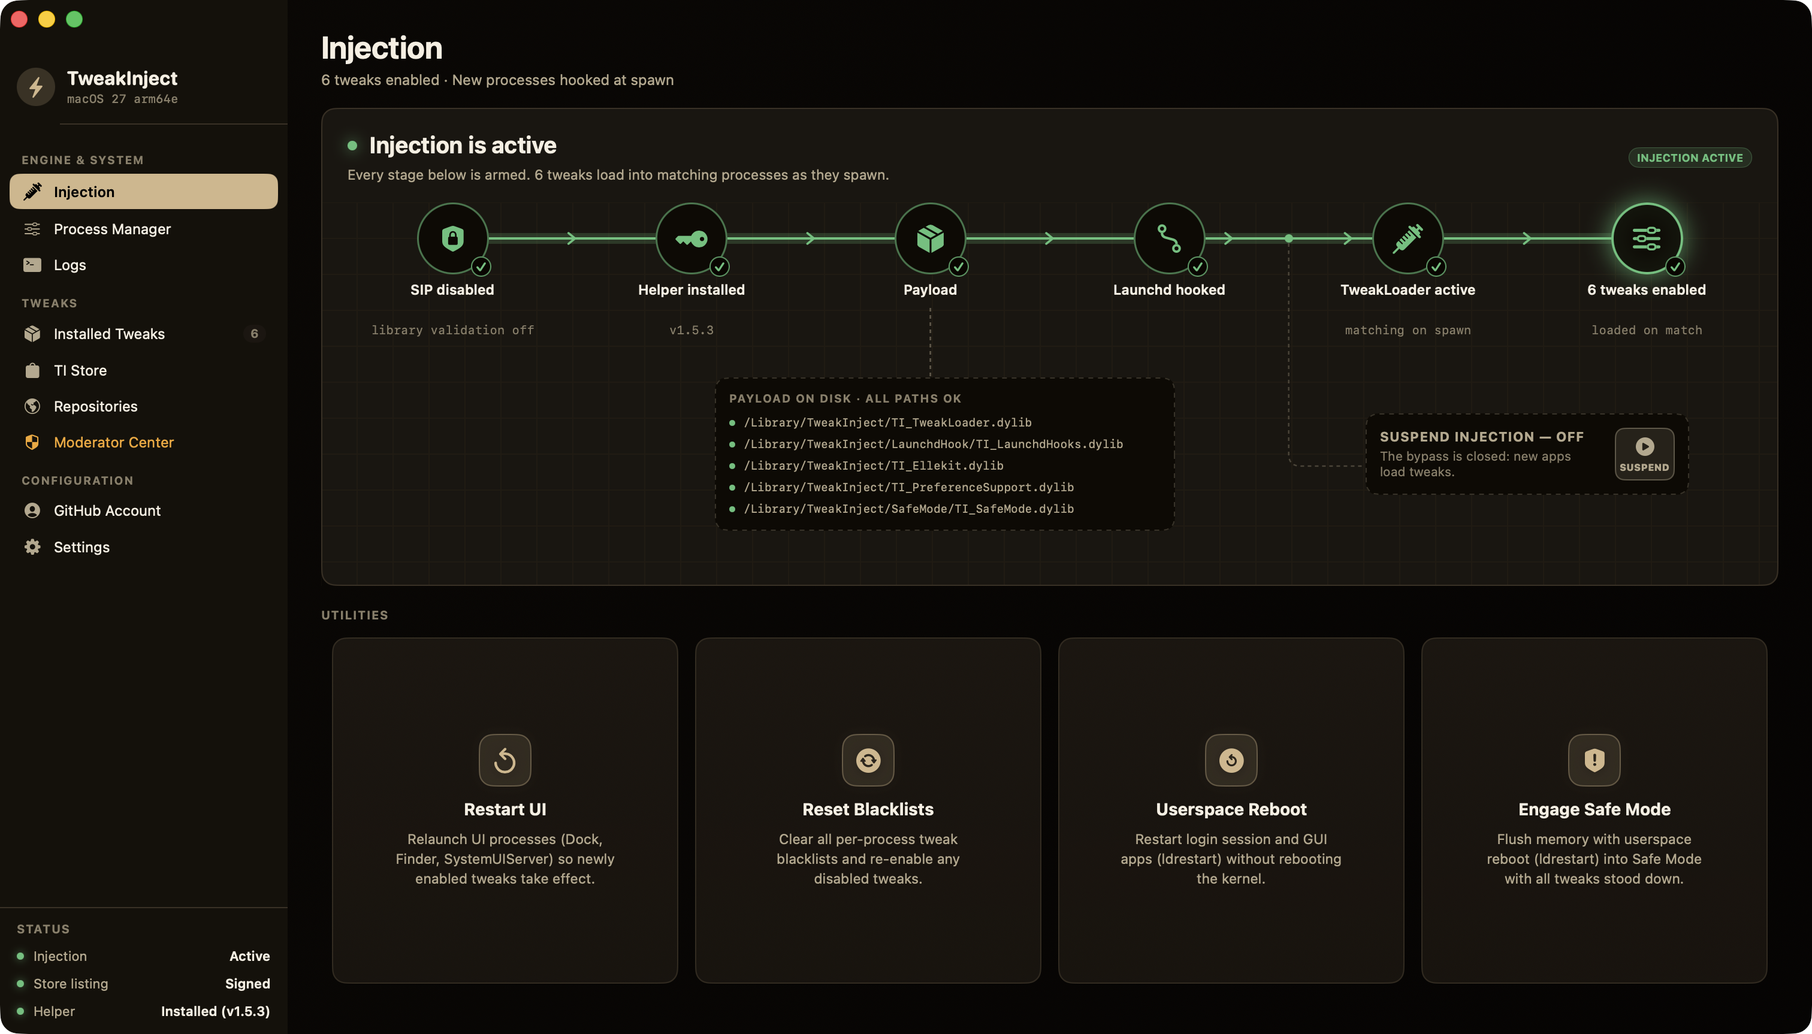Image resolution: width=1812 pixels, height=1034 pixels.
Task: Click the green zoom window button
Action: (74, 19)
